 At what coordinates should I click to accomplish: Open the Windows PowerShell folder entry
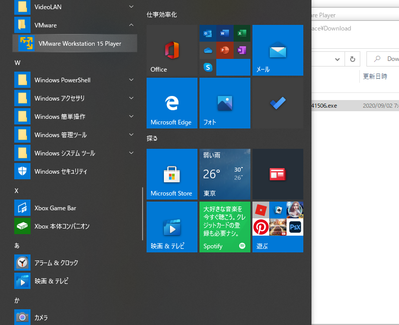(x=75, y=80)
